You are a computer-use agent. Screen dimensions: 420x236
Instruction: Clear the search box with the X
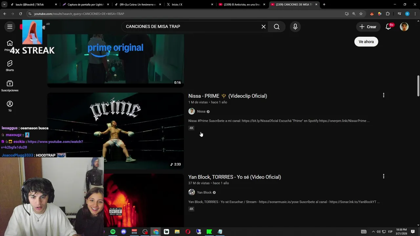pos(263,27)
